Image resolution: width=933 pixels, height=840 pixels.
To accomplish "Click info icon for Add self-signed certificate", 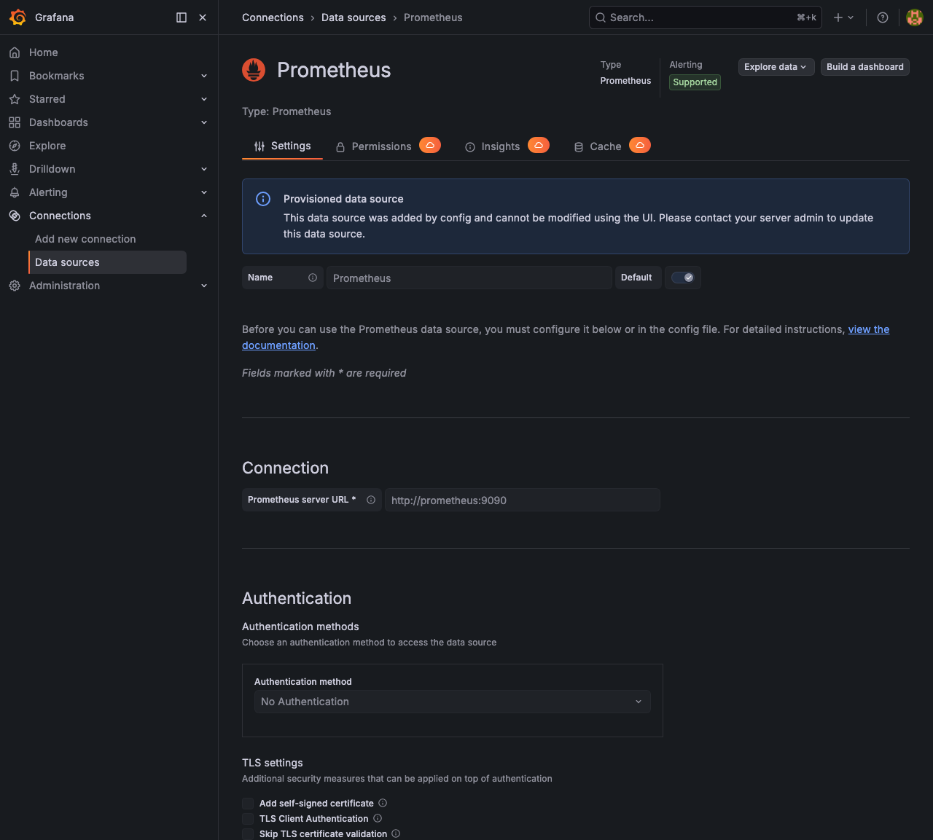I will pyautogui.click(x=383, y=803).
